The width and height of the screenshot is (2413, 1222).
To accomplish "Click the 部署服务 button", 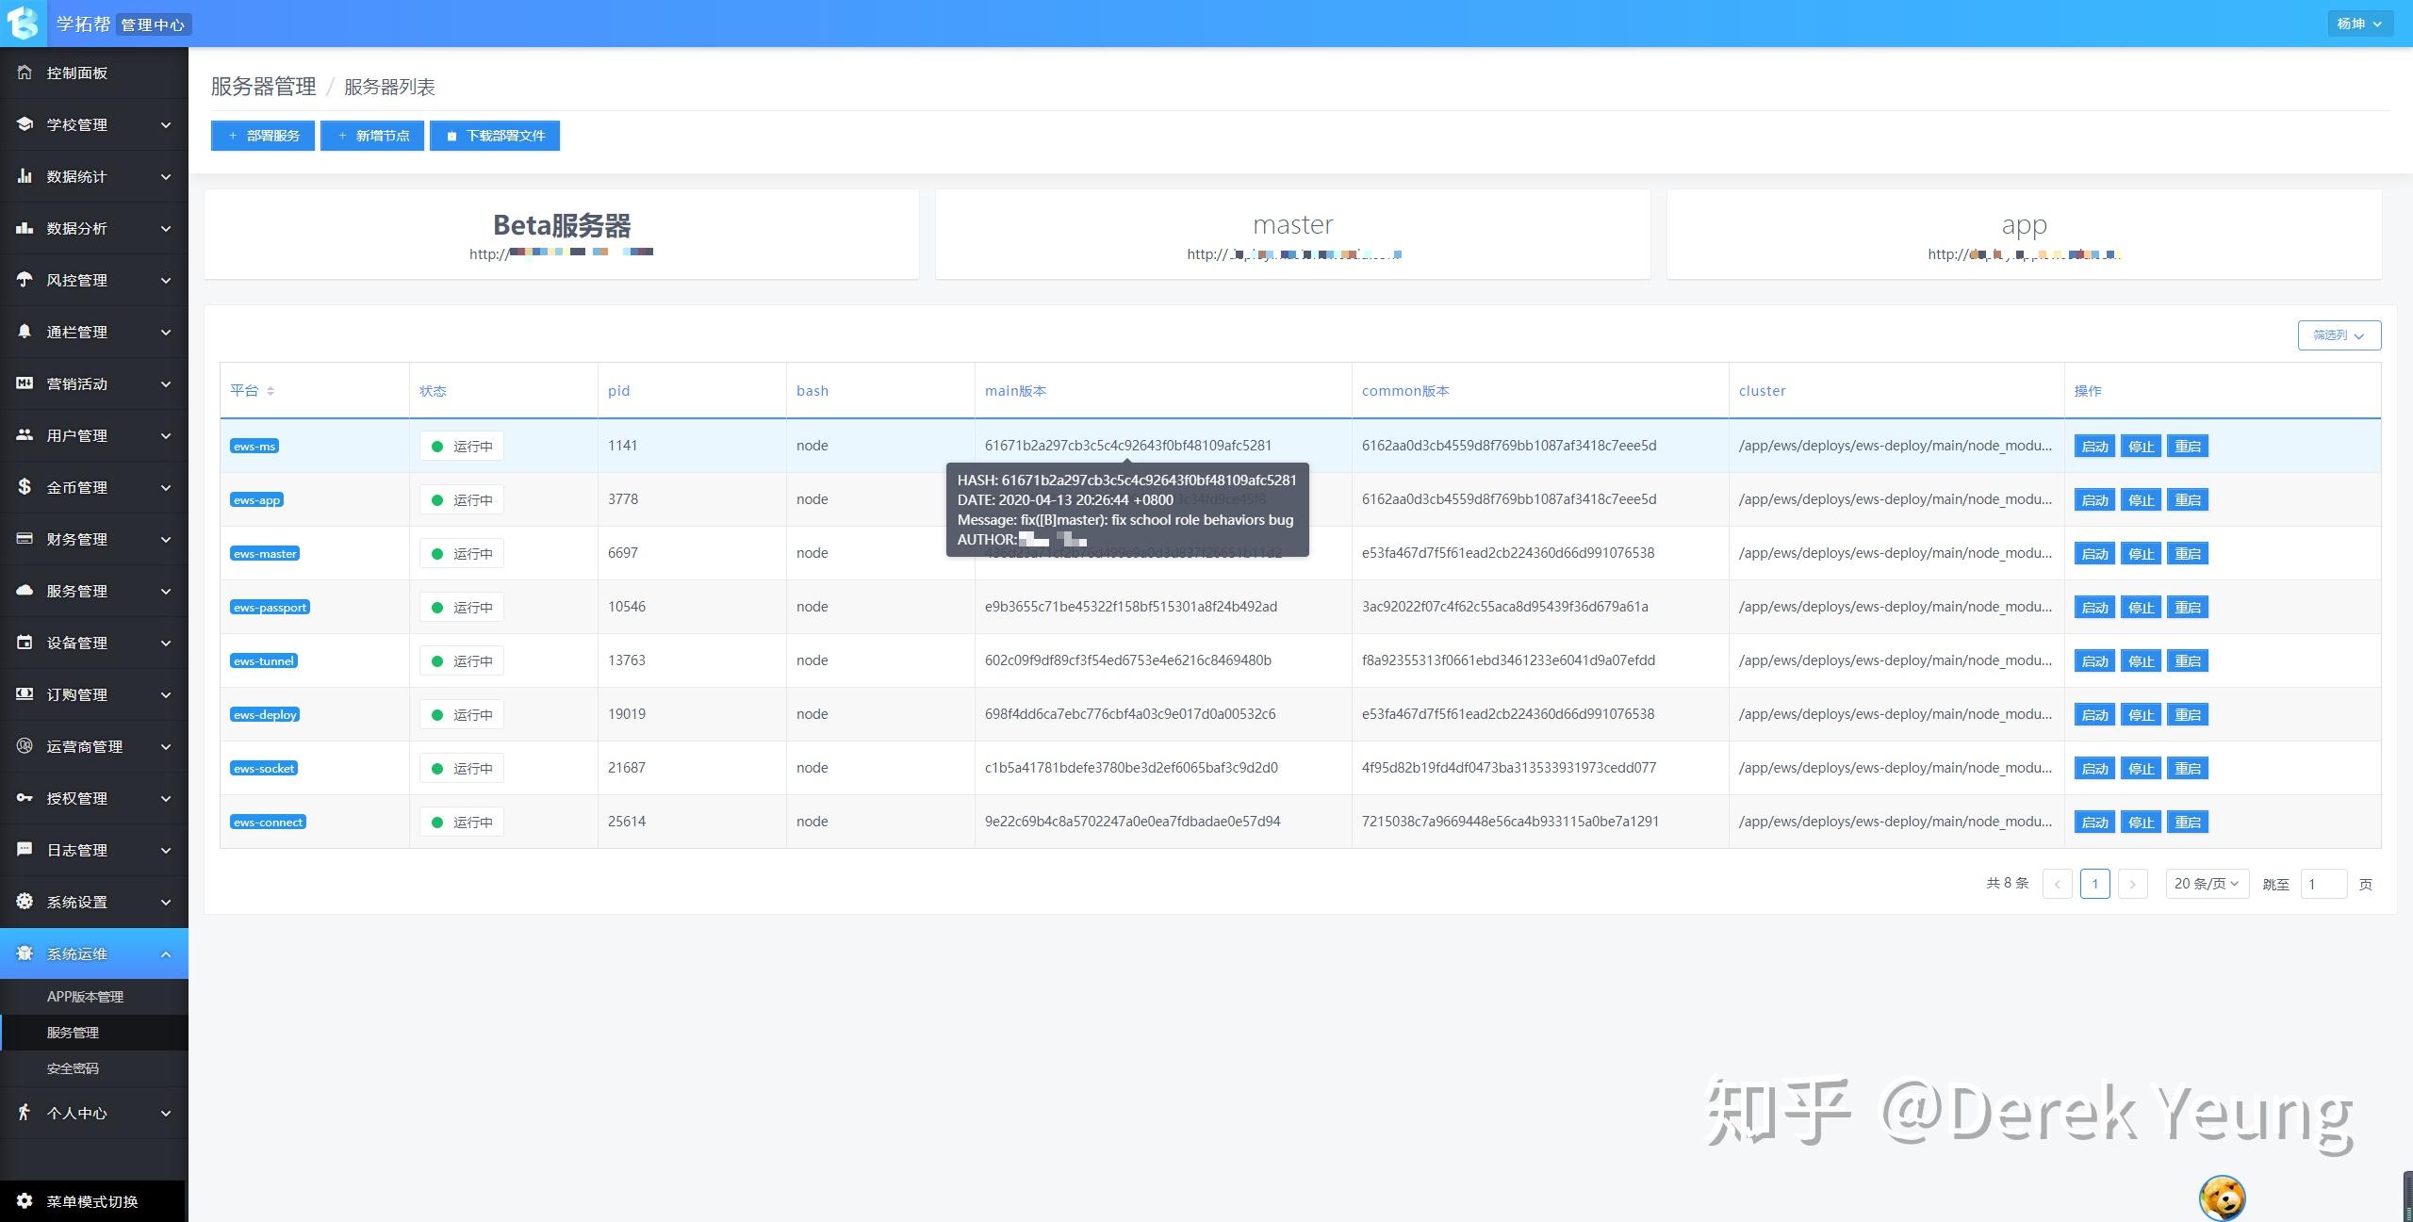I will 263,136.
